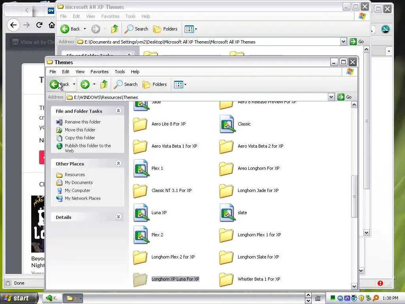Screen dimensions: 405x304
Task: Select the Longhorn XP Luna For XP folder
Action: tap(166, 279)
